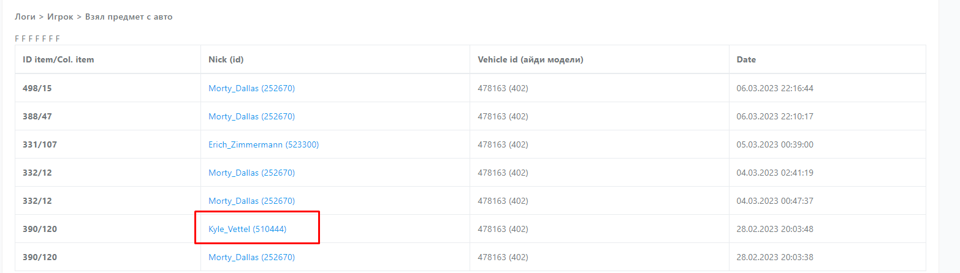960x273 pixels.
Task: Open Morty_Dallas link in the 388/47 row
Action: [x=251, y=116]
